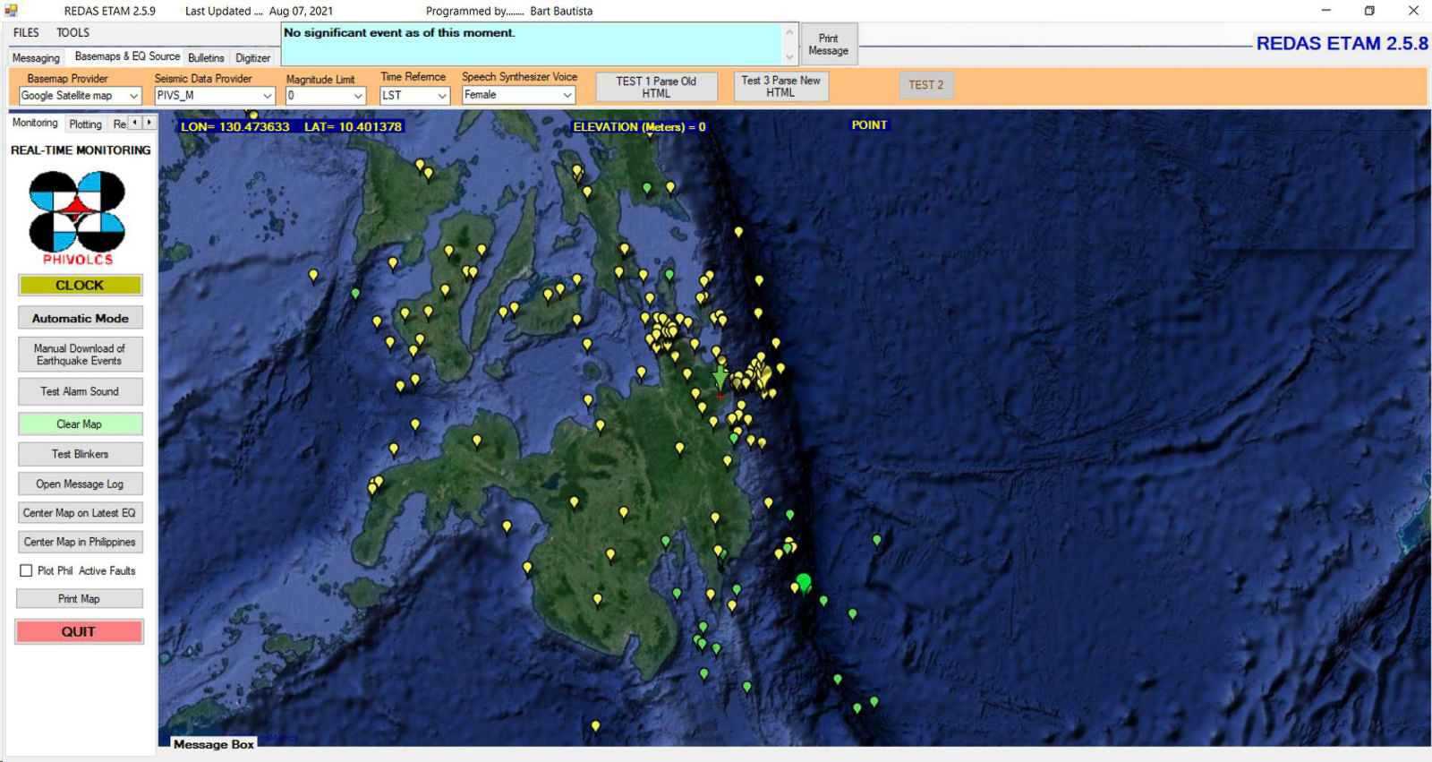Enable Plot Phil Active Faults checkbox

(x=26, y=570)
